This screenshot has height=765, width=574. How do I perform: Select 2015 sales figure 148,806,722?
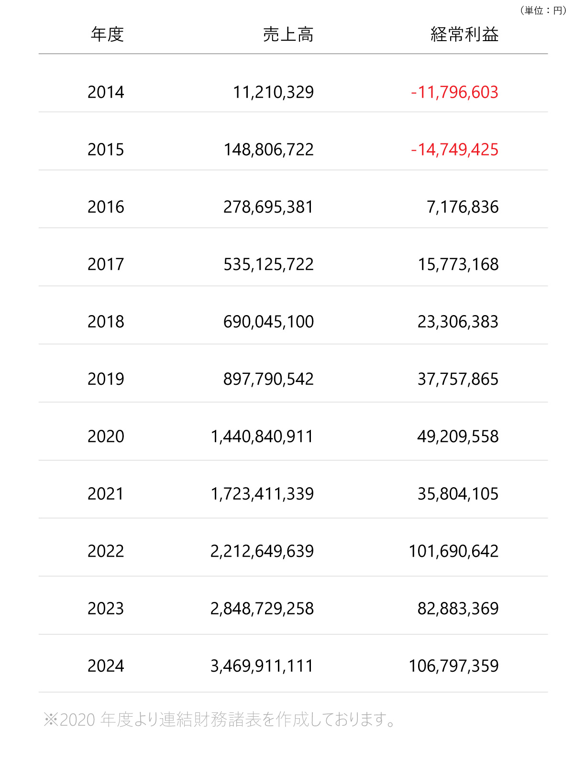[x=268, y=150]
